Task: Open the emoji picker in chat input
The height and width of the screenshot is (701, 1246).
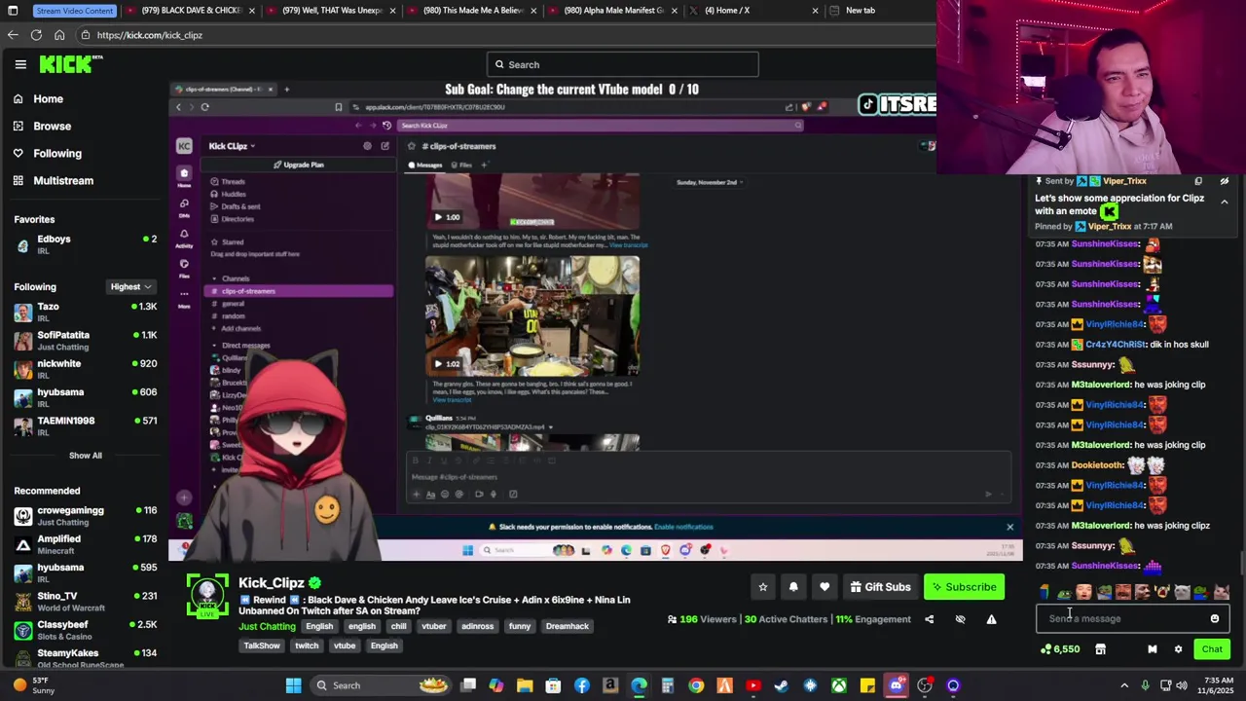Action: pos(1214,618)
